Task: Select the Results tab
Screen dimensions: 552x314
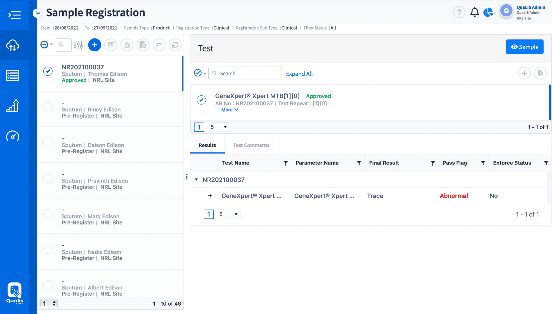Action: click(x=207, y=145)
